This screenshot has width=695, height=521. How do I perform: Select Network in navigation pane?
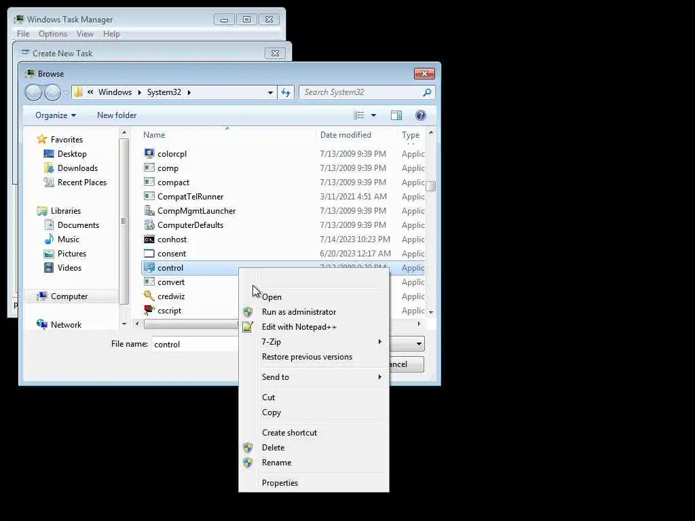pos(66,325)
